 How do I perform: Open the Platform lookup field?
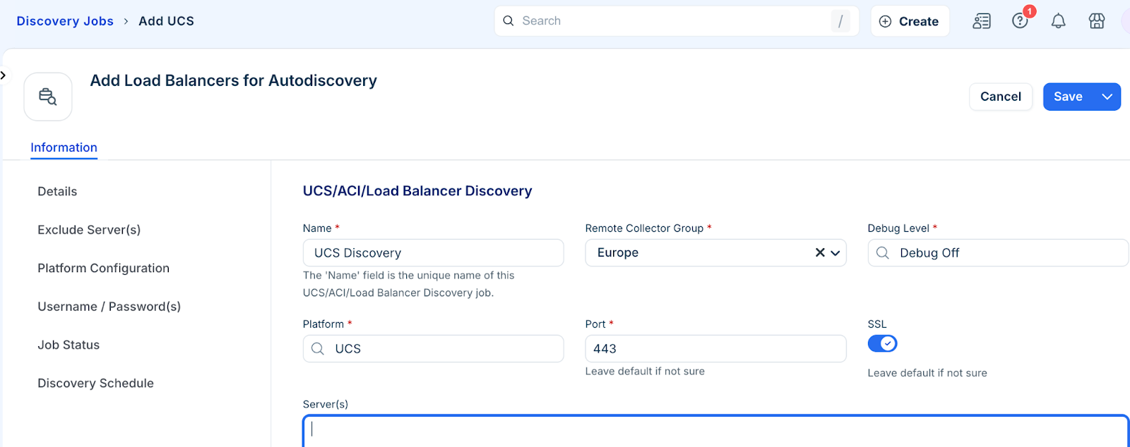tap(433, 348)
